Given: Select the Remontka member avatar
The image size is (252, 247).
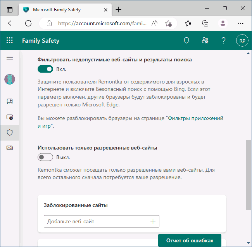Looking at the screenshot, I should 10,79.
